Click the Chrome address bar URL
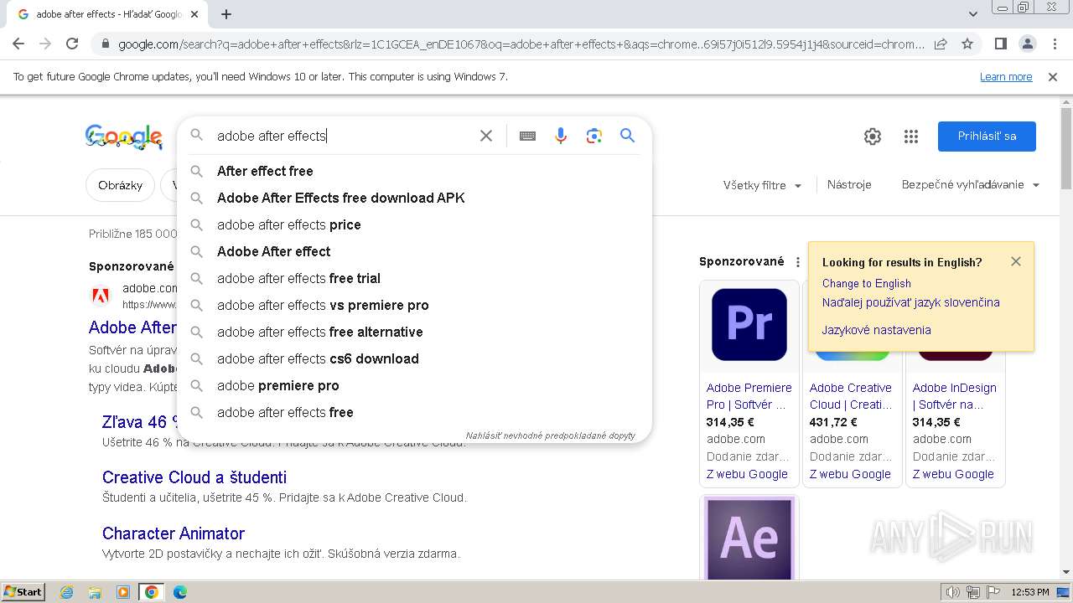Screen dimensions: 1073x603 coord(520,44)
